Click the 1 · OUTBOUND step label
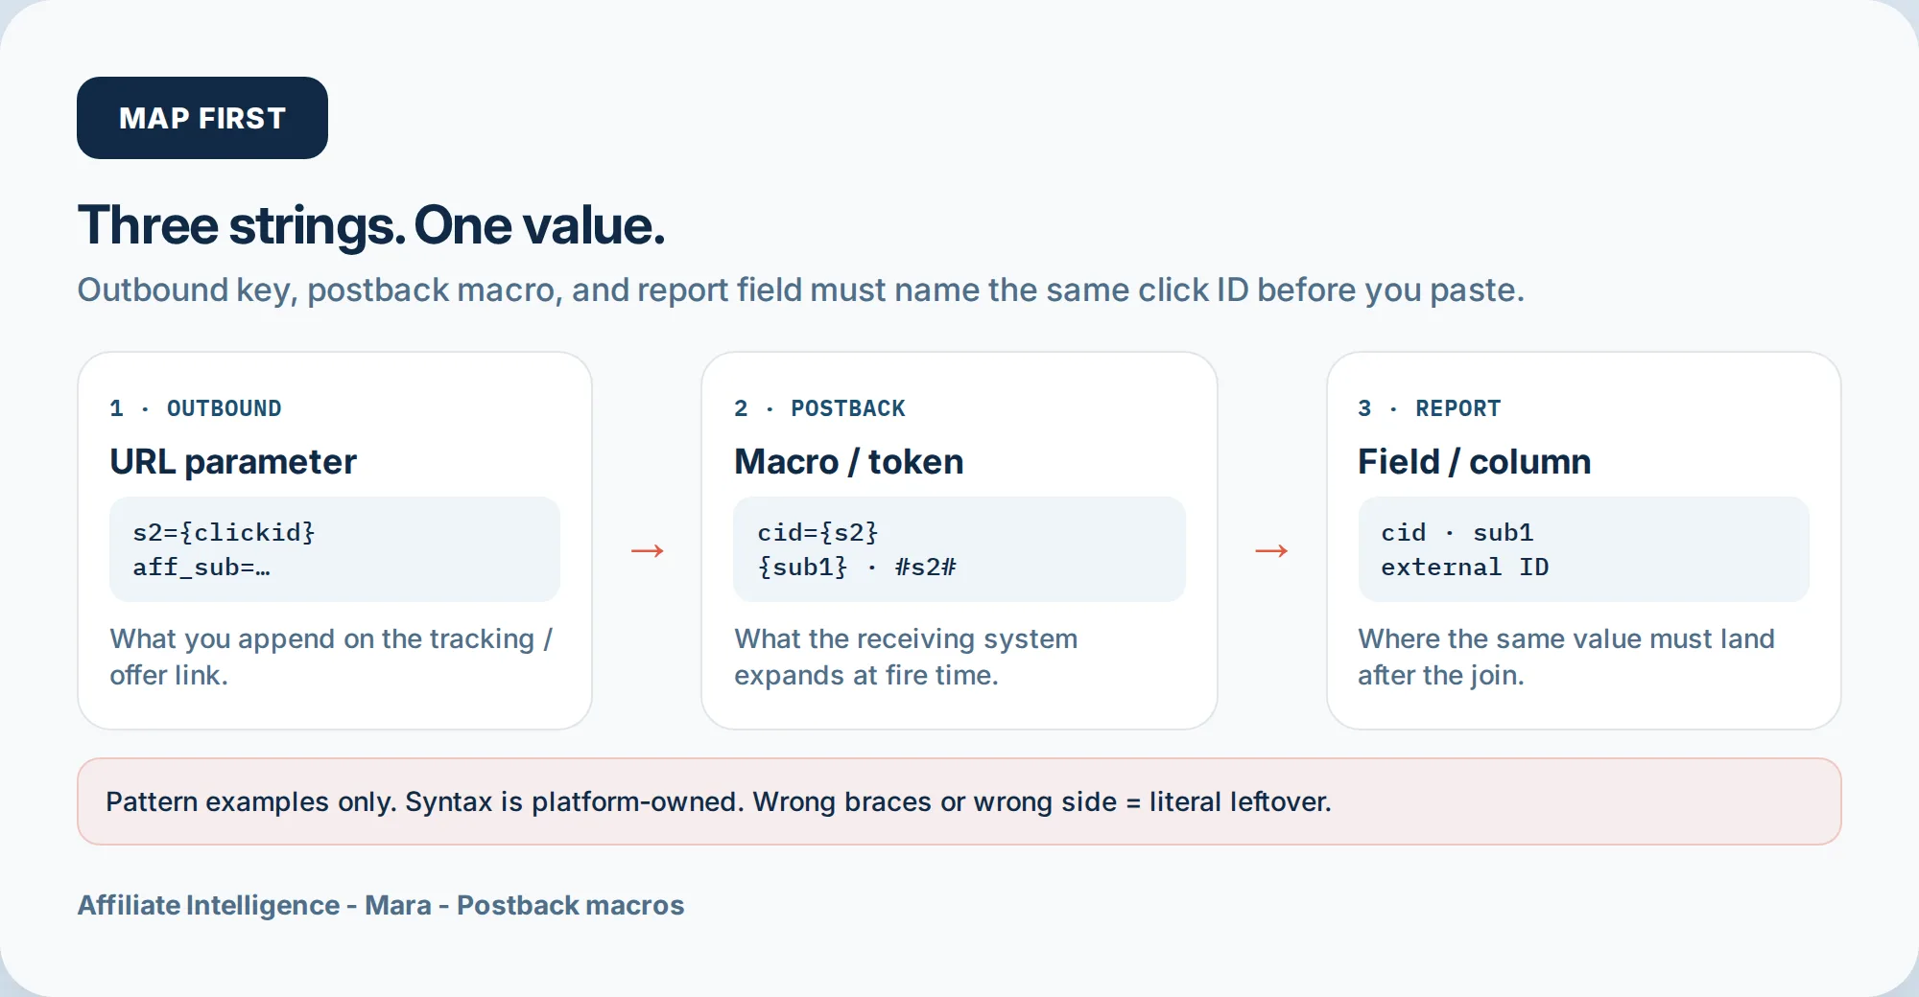 (x=196, y=408)
